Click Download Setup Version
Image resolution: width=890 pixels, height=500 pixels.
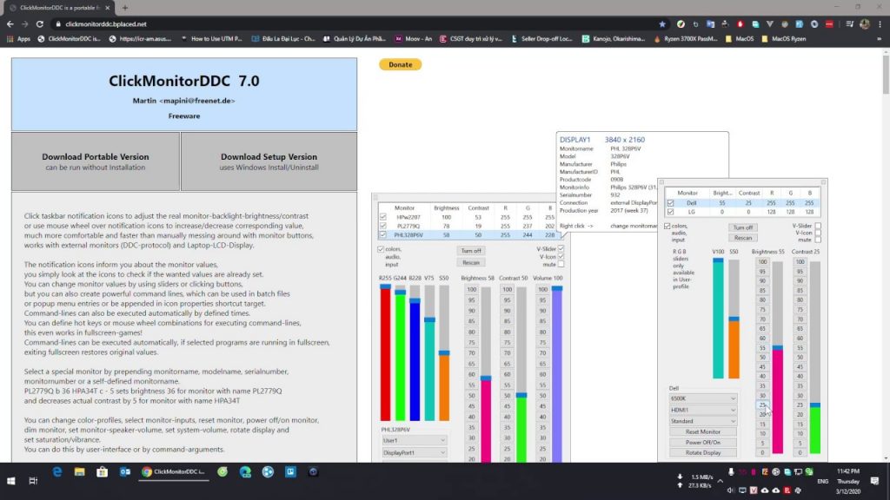coord(269,161)
